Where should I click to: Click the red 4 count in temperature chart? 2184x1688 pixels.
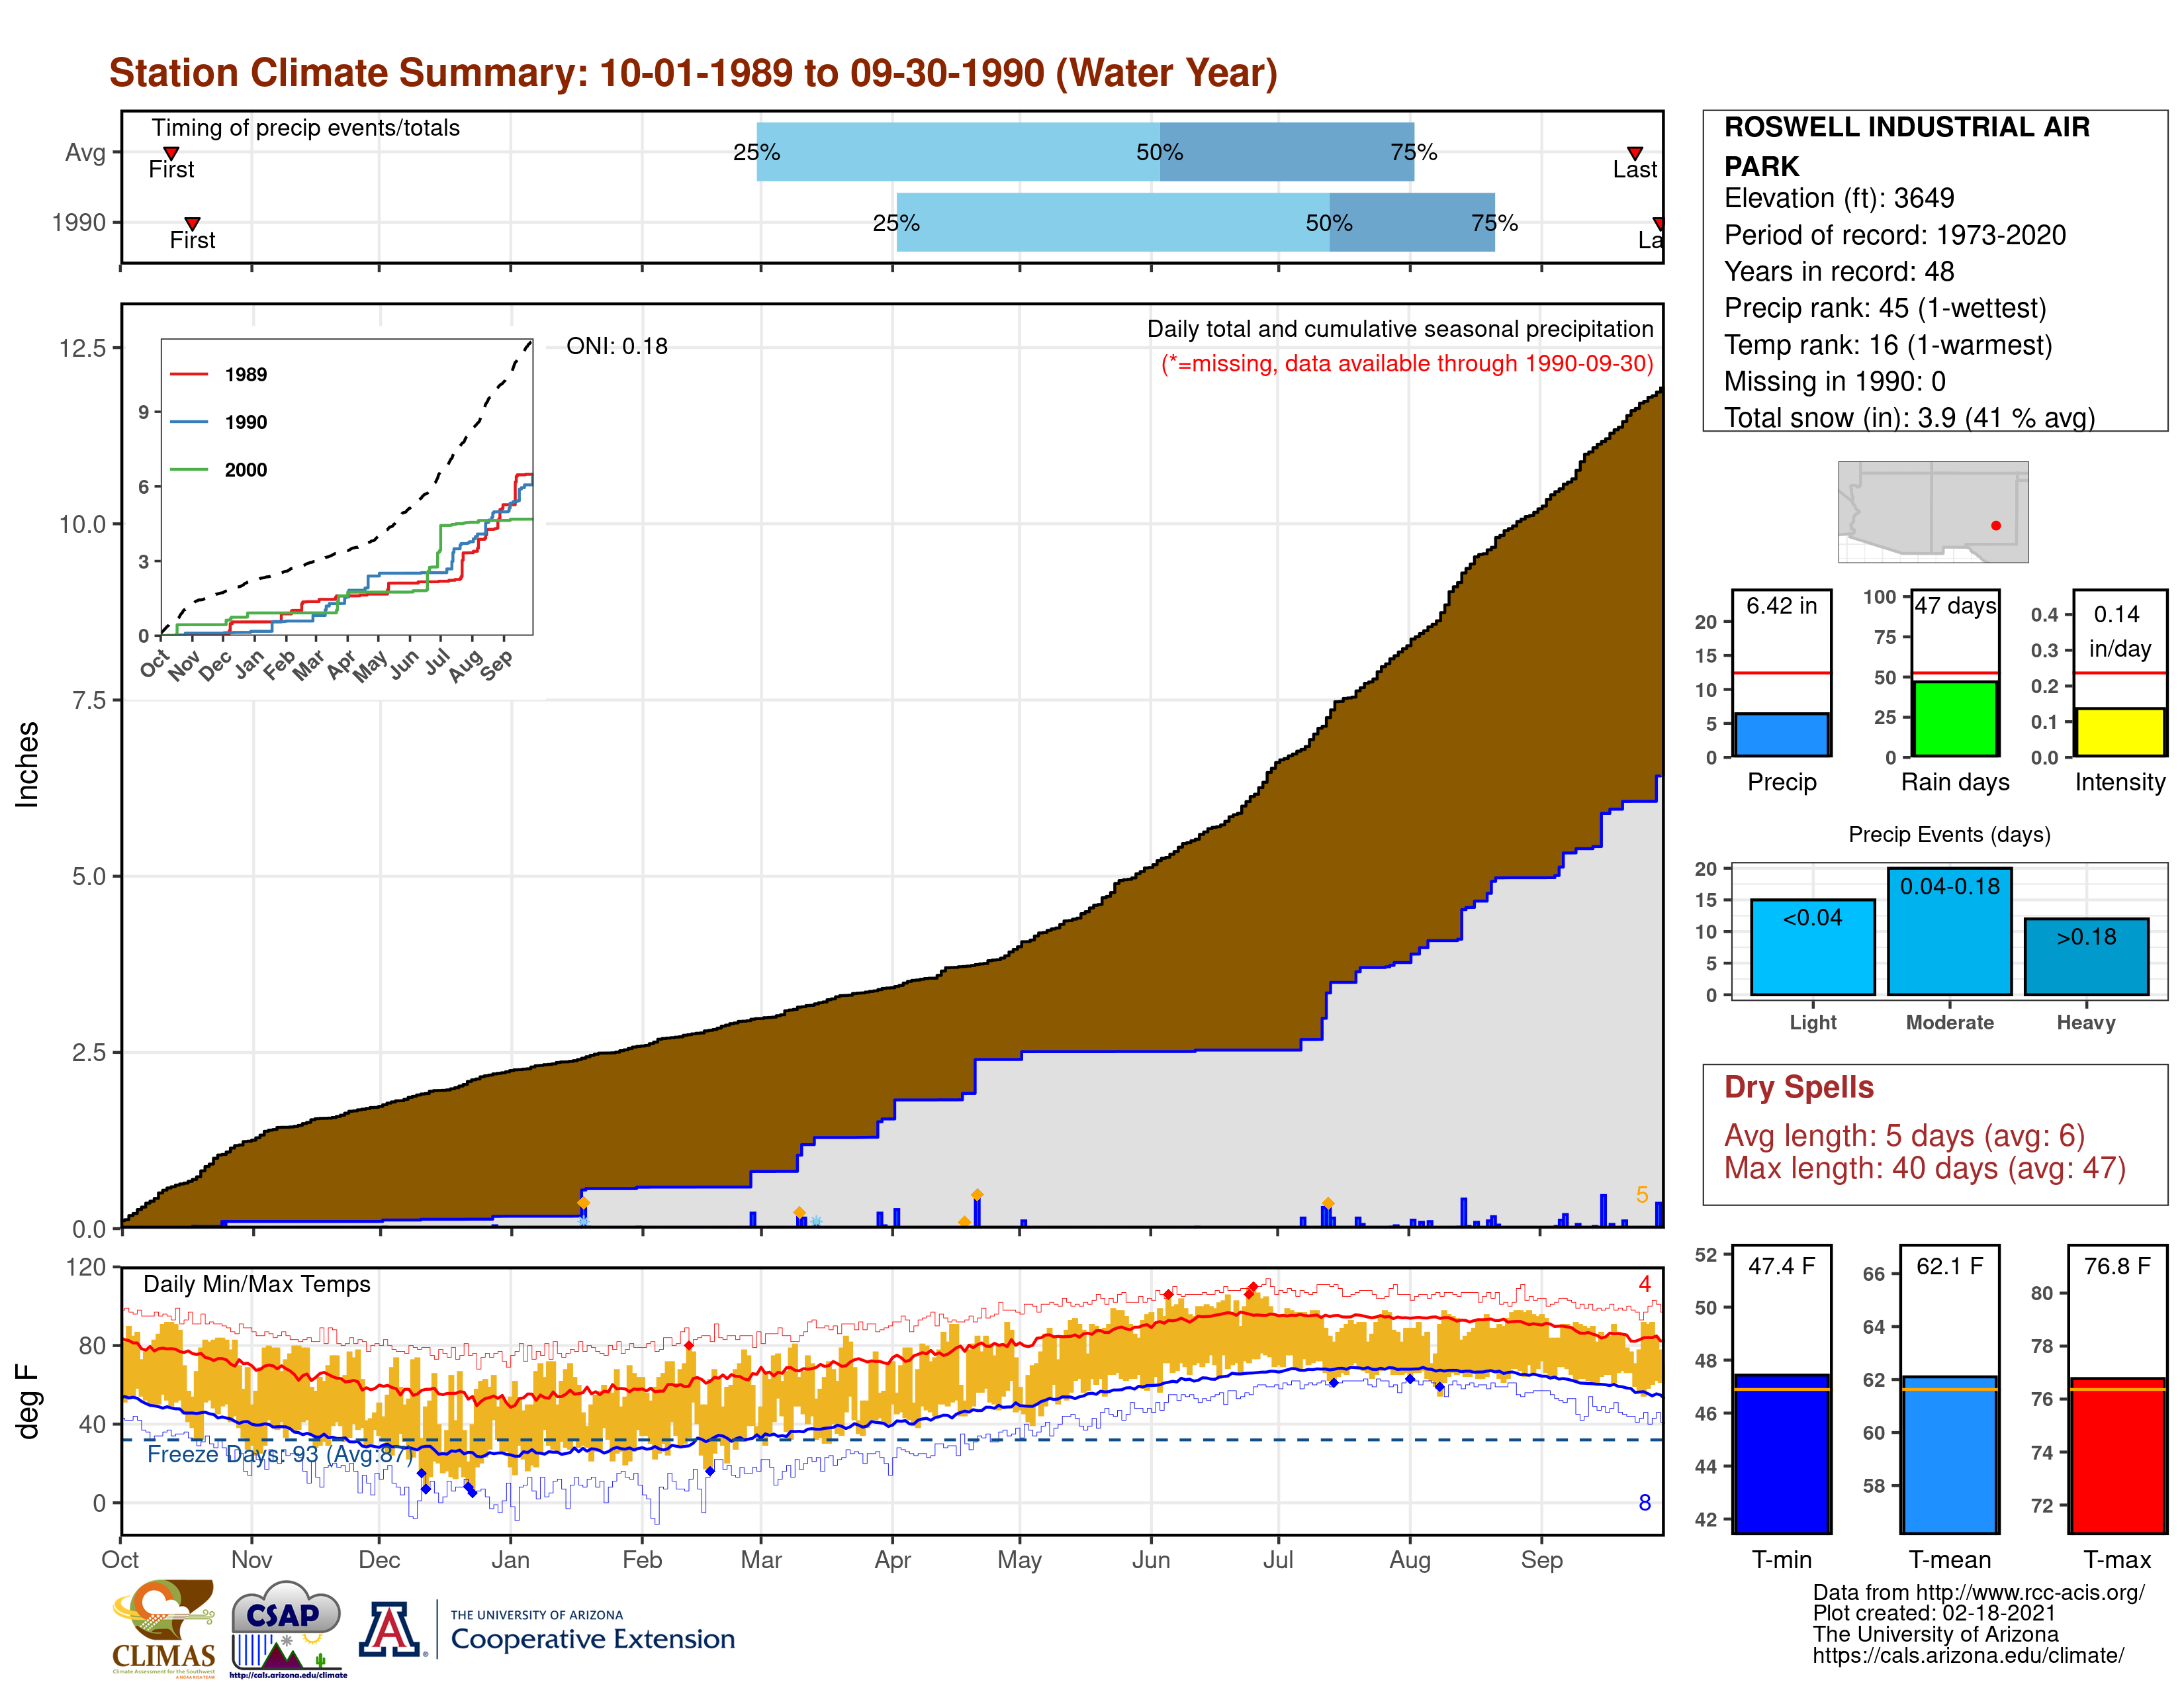[1645, 1284]
